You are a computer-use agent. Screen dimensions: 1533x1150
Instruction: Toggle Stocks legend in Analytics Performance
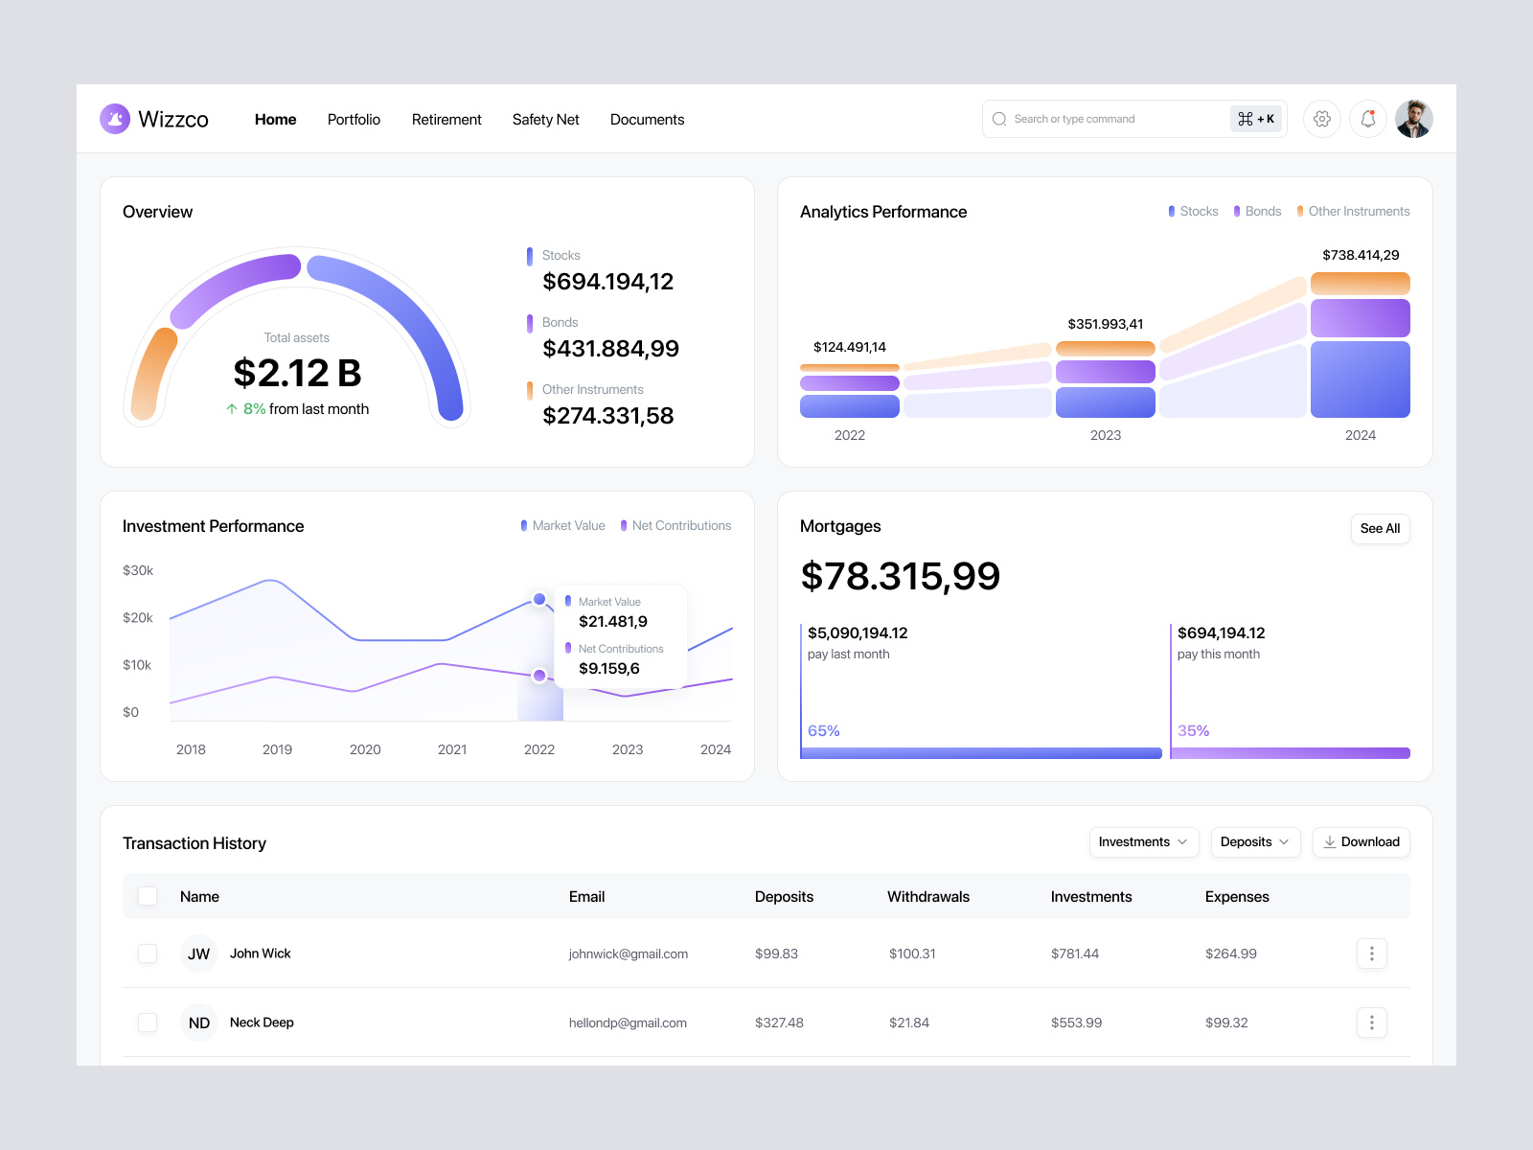[x=1193, y=212]
